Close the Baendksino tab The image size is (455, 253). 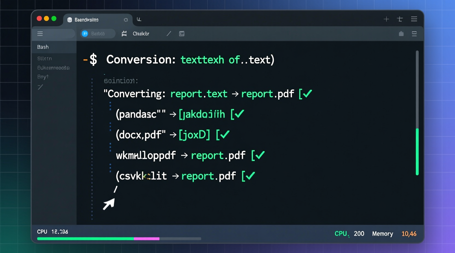(126, 20)
